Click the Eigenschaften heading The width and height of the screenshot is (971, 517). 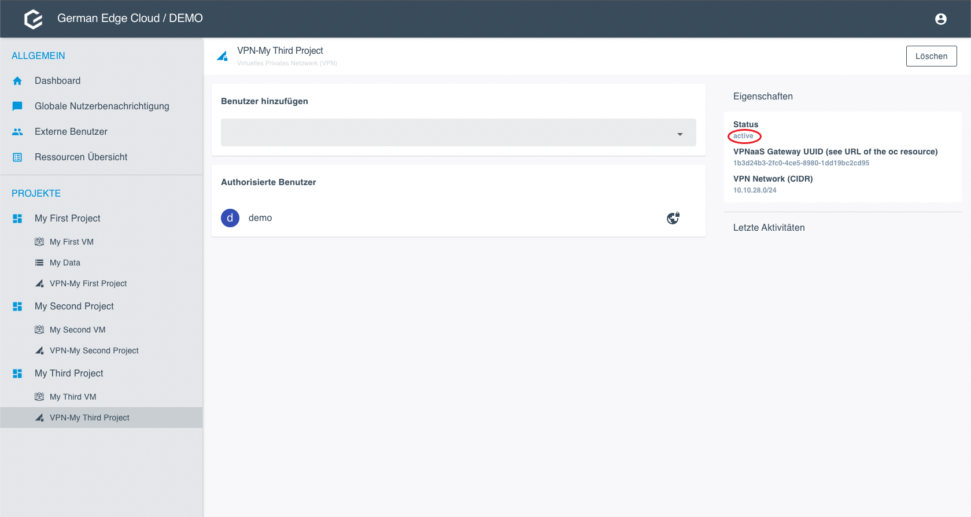(763, 97)
